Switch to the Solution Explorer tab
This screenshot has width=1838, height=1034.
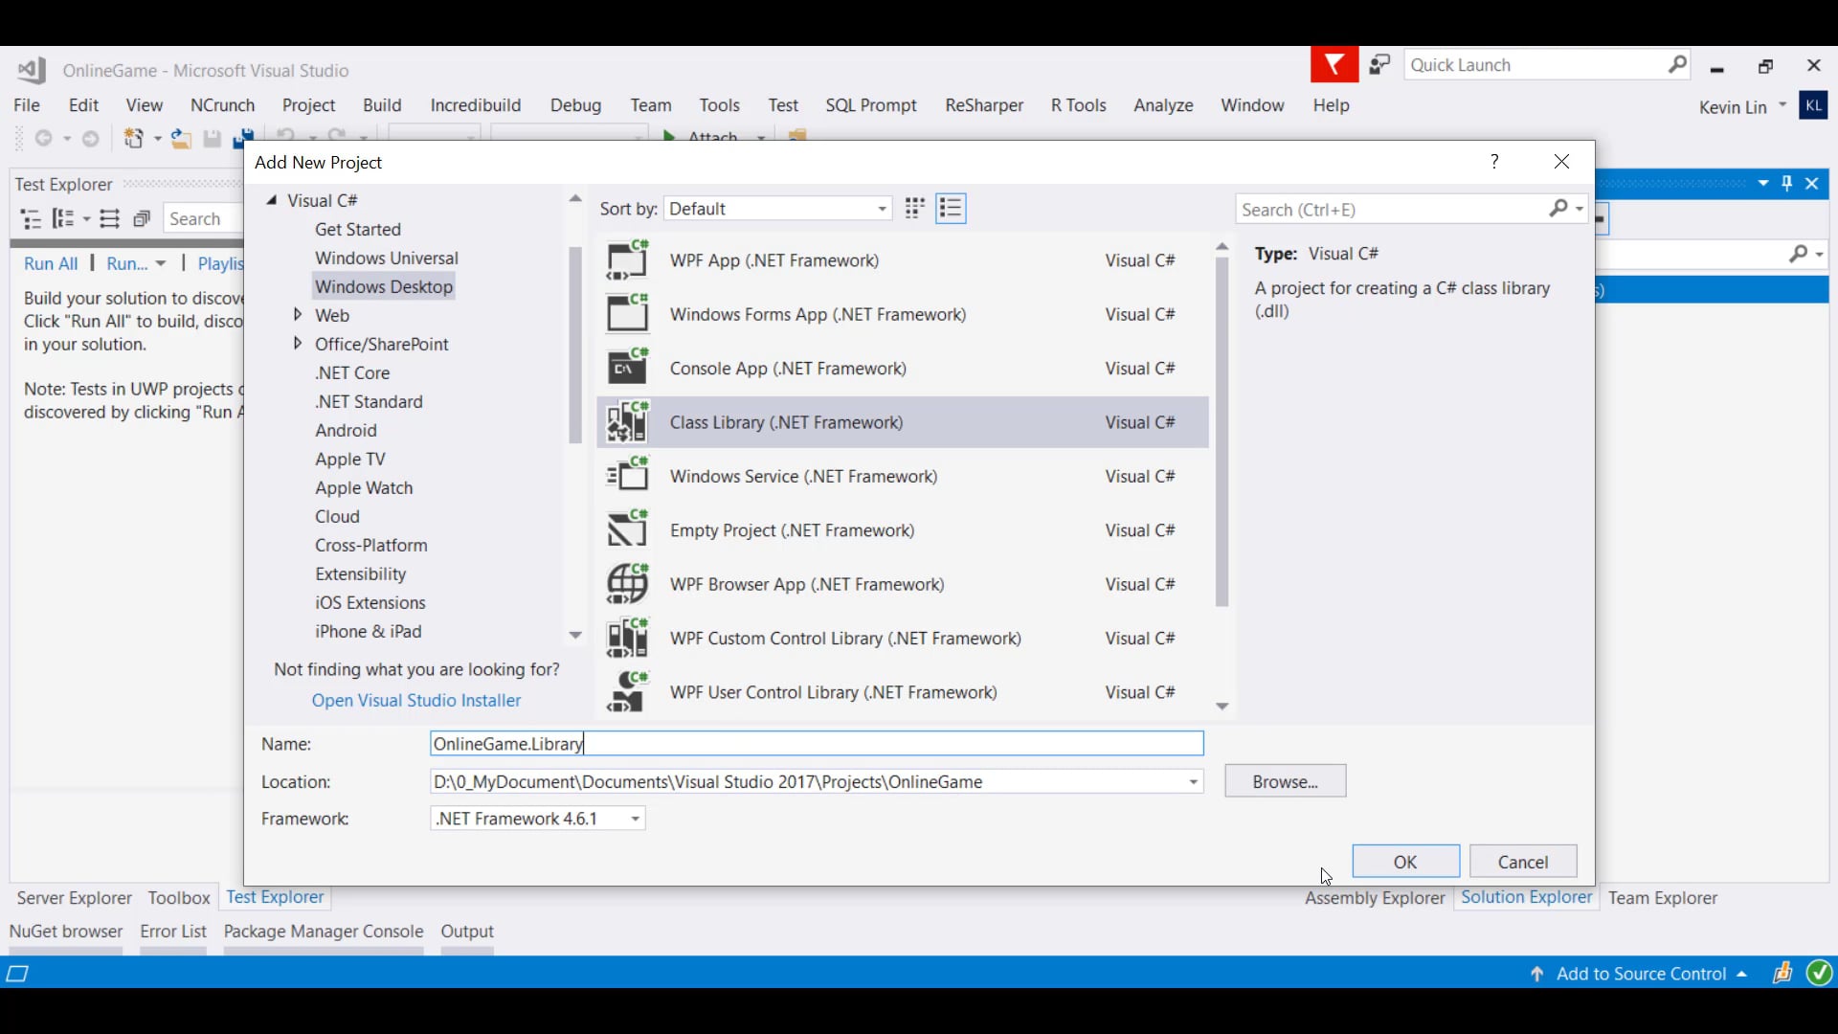pos(1526,897)
